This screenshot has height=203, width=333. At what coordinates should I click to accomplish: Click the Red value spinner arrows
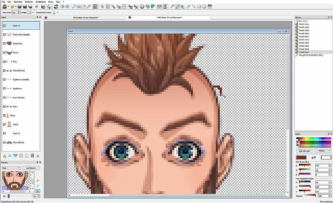tap(330, 166)
